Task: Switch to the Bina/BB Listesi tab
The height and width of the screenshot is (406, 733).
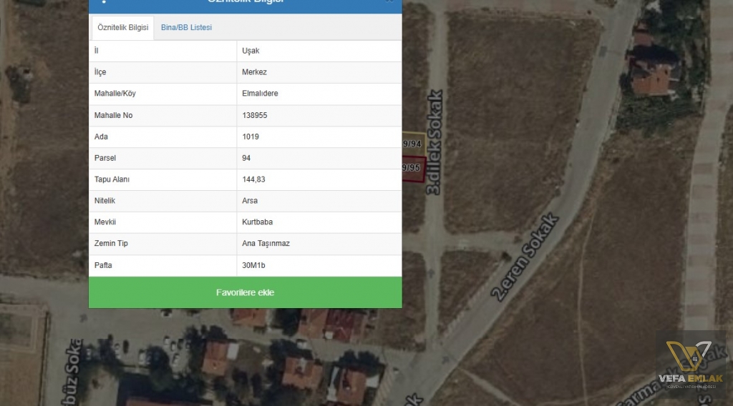Action: tap(186, 28)
